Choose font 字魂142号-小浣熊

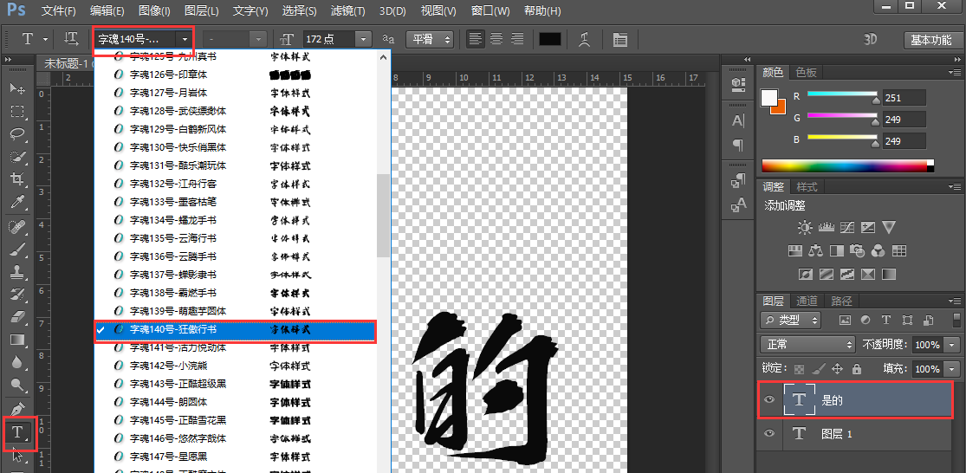coord(236,366)
